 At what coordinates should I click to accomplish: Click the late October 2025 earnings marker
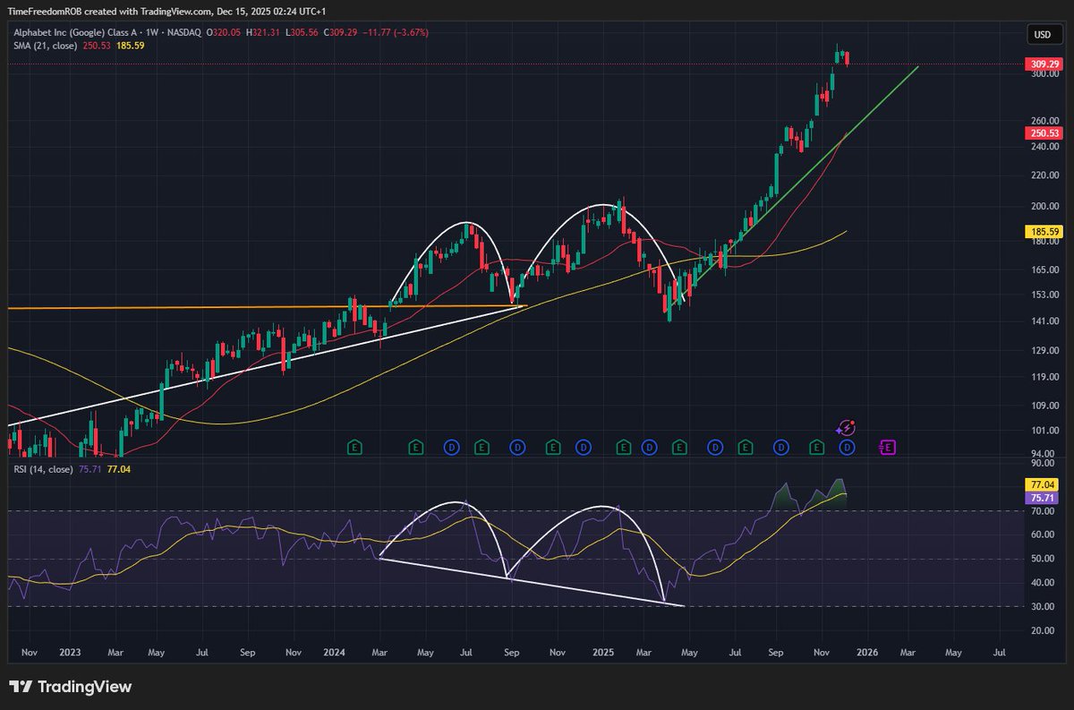pyautogui.click(x=816, y=446)
